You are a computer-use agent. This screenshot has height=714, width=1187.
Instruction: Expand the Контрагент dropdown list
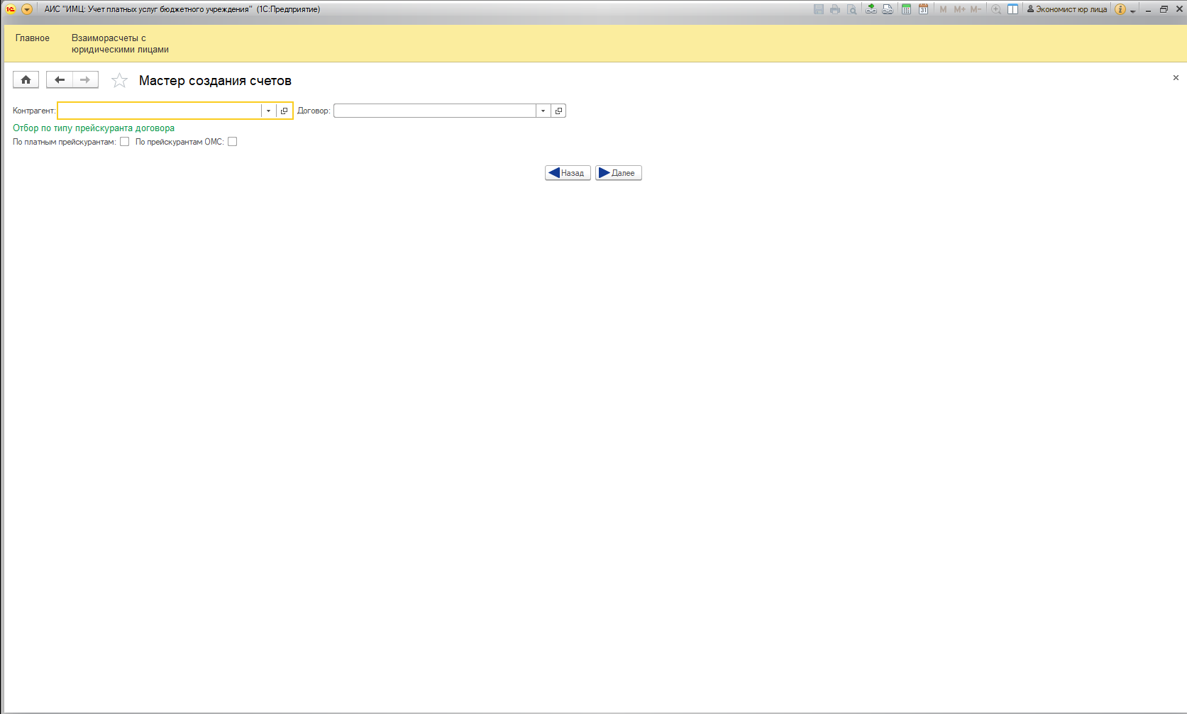[x=268, y=111]
